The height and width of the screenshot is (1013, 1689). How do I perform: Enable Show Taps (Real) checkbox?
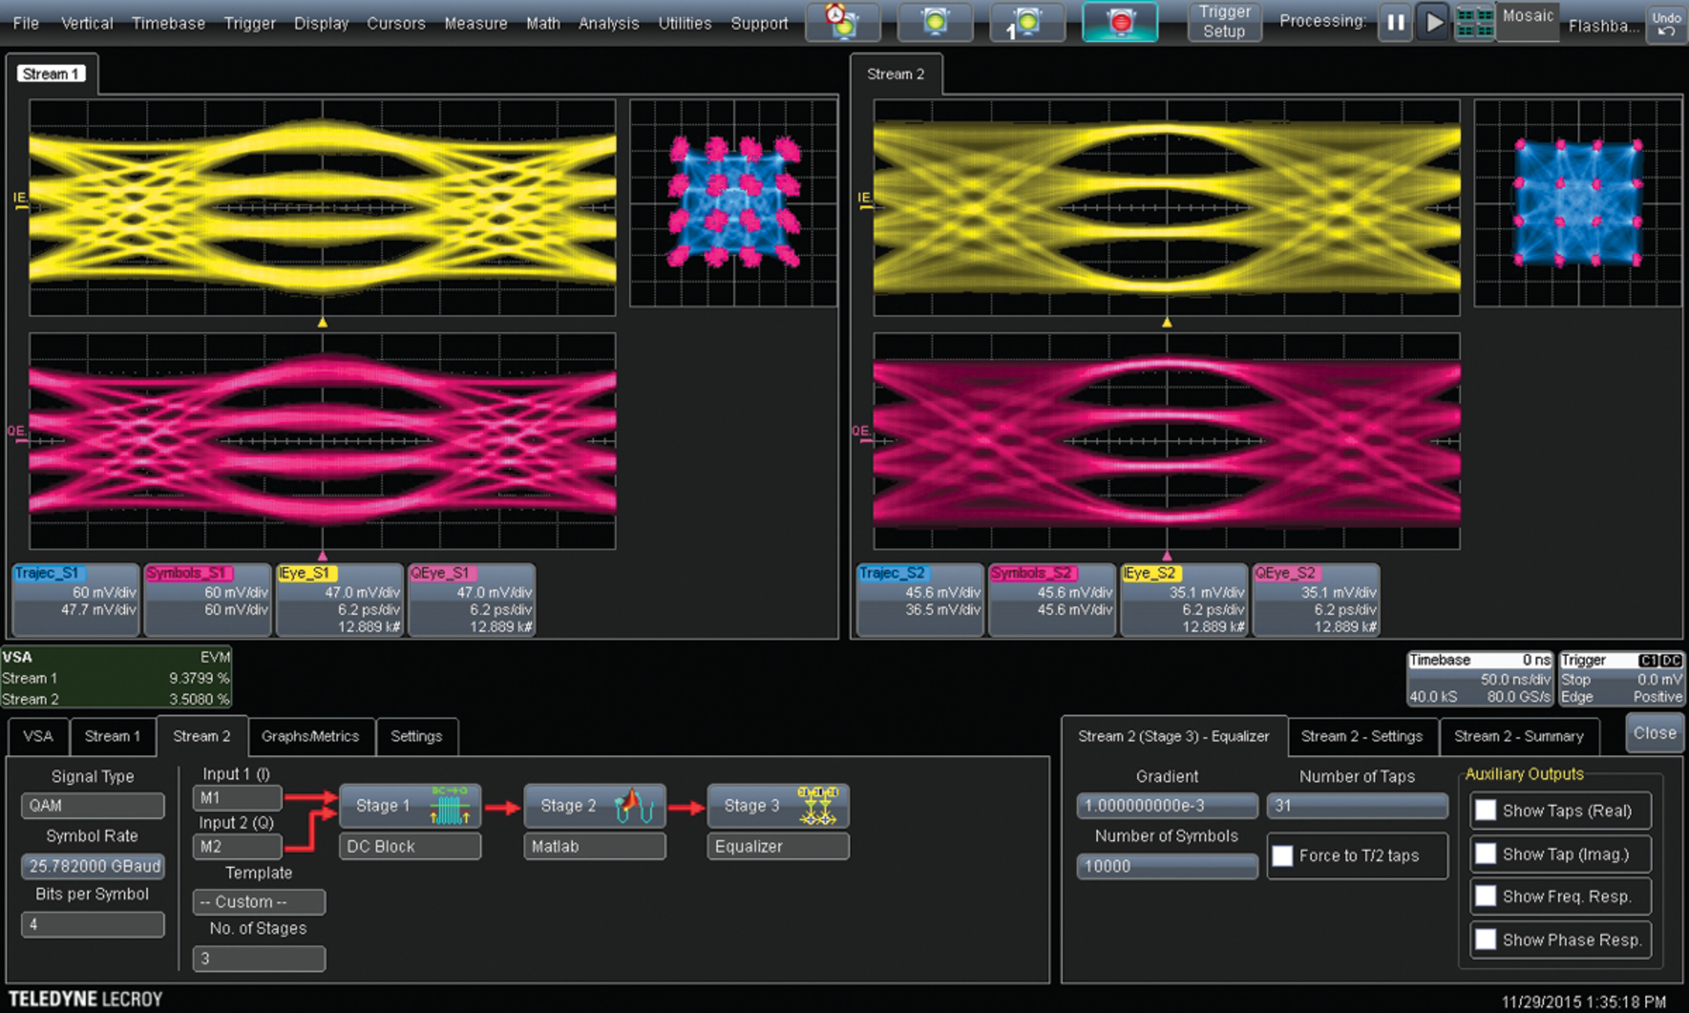tap(1486, 811)
